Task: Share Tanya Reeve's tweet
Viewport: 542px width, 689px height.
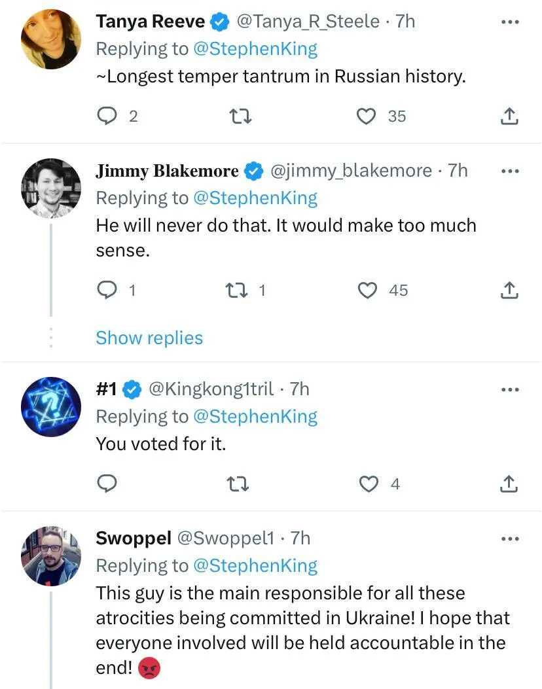Action: pyautogui.click(x=509, y=116)
